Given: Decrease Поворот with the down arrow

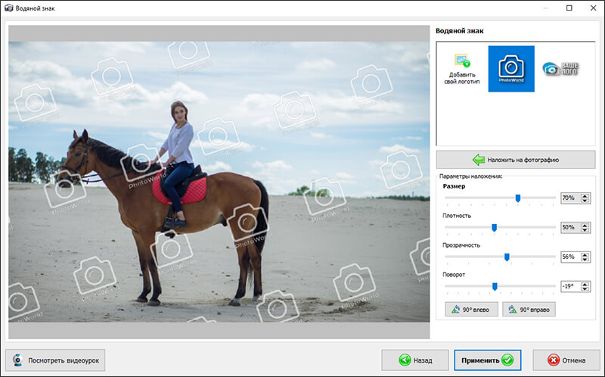Looking at the screenshot, I should (585, 289).
